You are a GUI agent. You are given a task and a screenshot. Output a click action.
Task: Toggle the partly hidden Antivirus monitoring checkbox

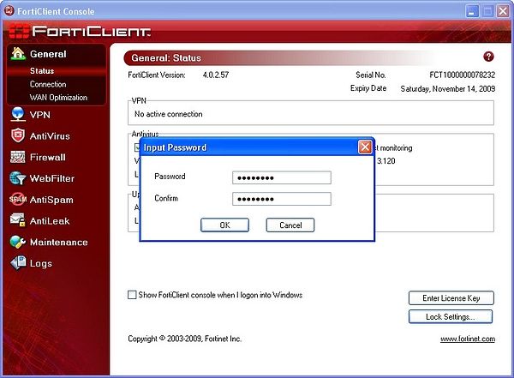pos(137,147)
